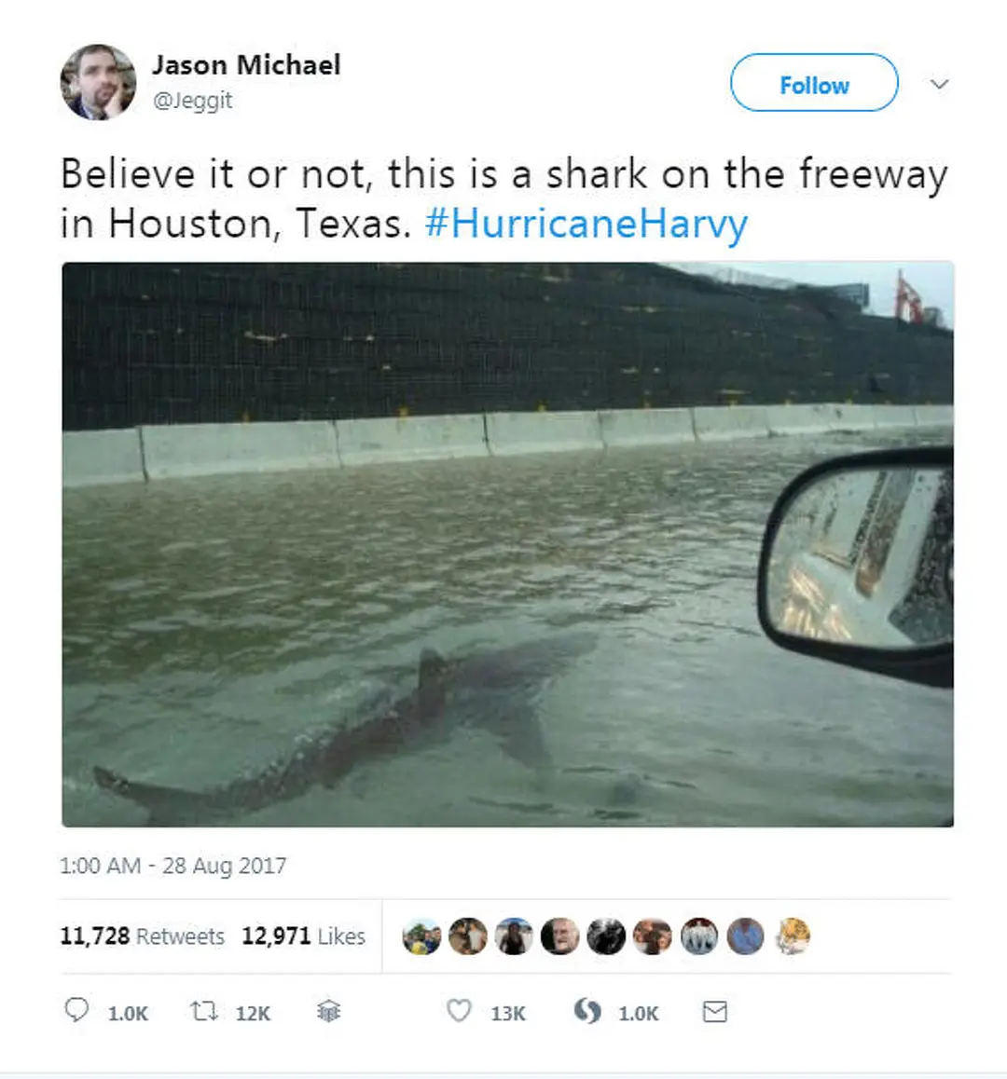This screenshot has width=1007, height=1079.
Task: View the 11,728 Retweets list
Action: tap(143, 936)
